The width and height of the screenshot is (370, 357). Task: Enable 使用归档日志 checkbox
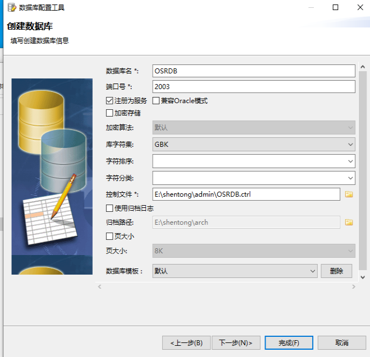(x=109, y=208)
